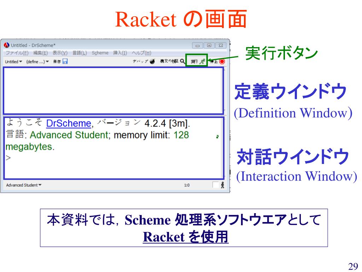Click the red Stop (停止) button
The image size is (362, 272).
coord(217,62)
